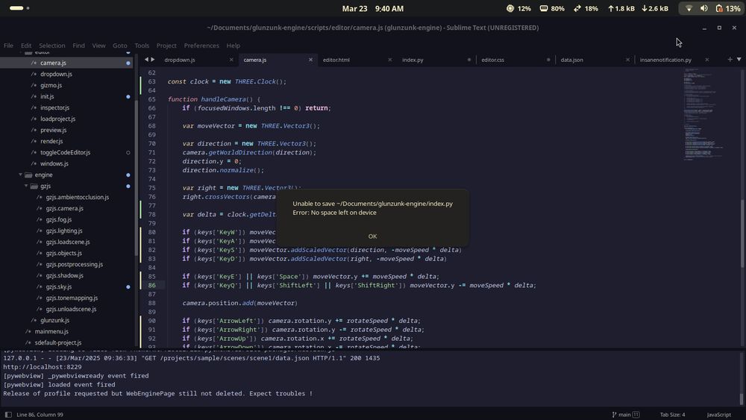Open the File menu

pyautogui.click(x=8, y=46)
